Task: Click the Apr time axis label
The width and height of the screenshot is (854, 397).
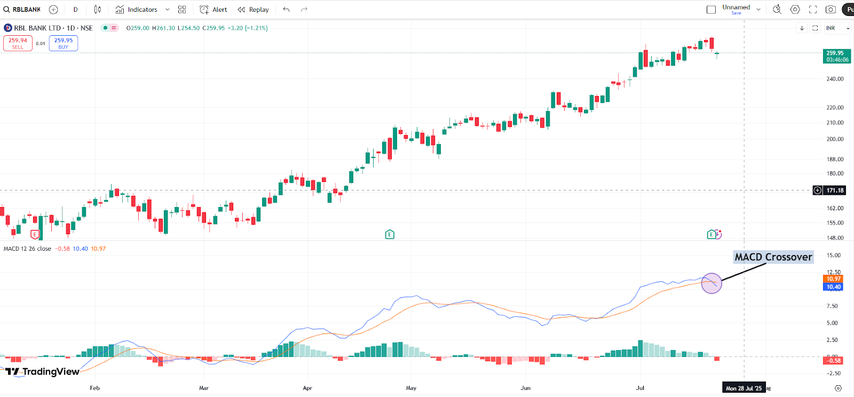Action: click(307, 388)
